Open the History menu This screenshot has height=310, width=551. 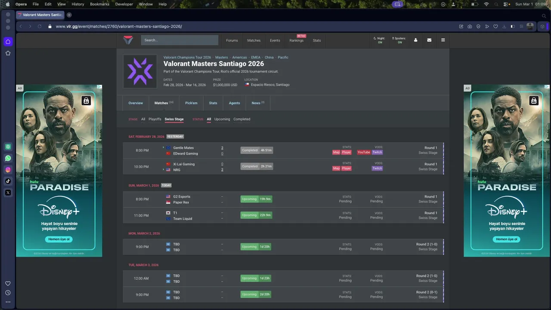tap(78, 4)
